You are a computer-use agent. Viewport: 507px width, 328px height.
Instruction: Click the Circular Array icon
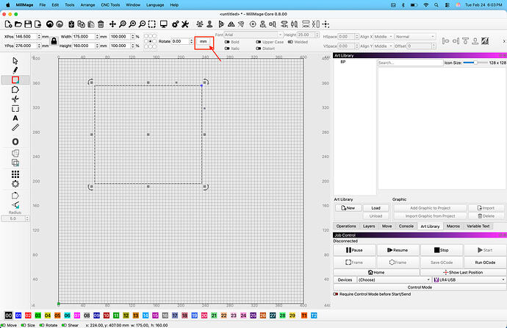pos(15,184)
